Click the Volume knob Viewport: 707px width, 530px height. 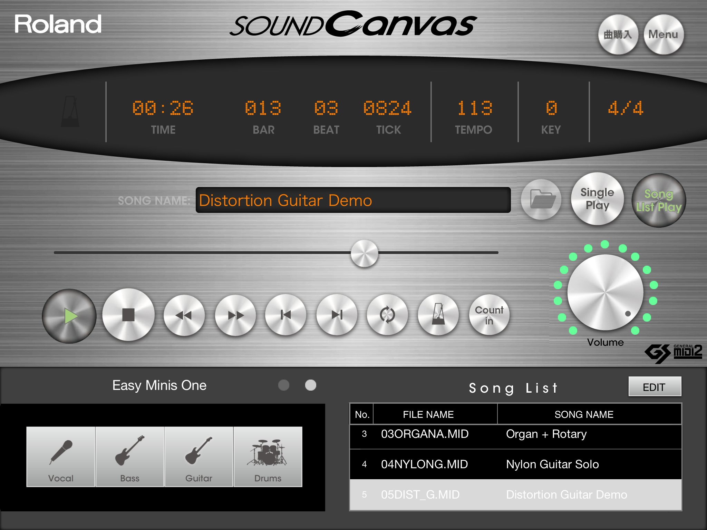pyautogui.click(x=606, y=292)
